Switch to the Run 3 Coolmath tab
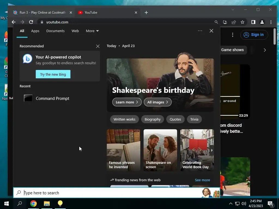The height and width of the screenshot is (209, 279). tap(42, 13)
